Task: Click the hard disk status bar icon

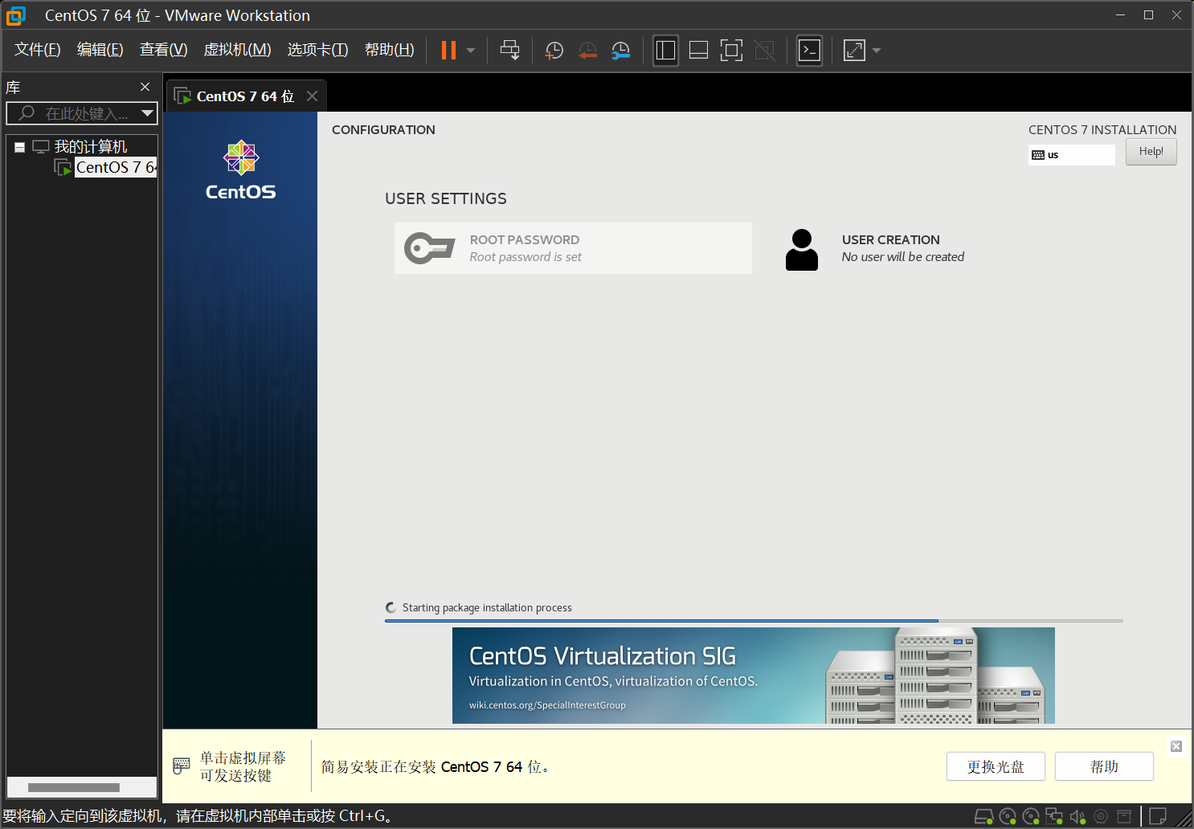Action: (984, 817)
